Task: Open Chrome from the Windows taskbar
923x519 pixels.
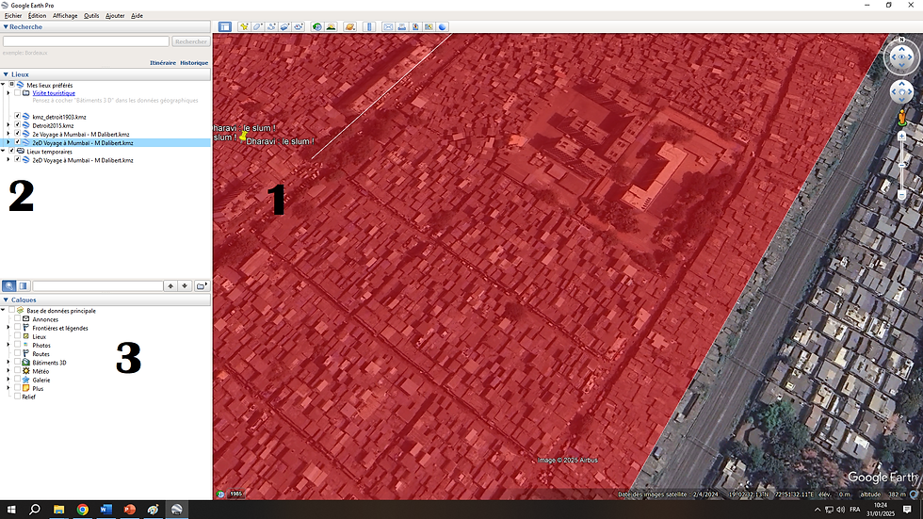Action: point(83,510)
